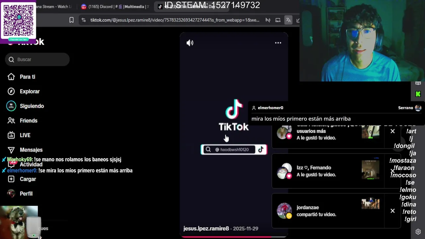Open video thumbnail in jordanzae notification

(371, 203)
